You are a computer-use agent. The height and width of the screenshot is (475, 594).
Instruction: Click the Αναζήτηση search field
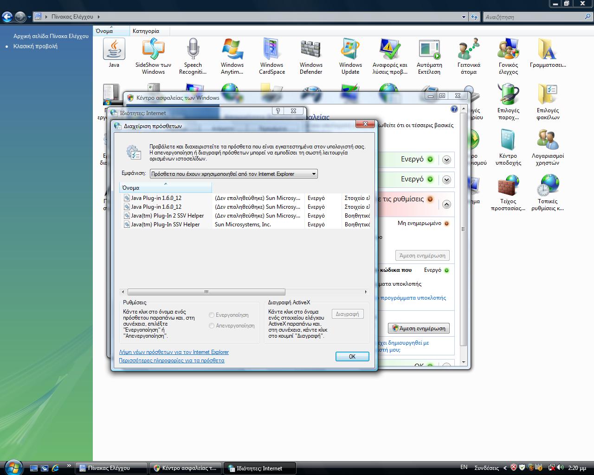click(534, 17)
